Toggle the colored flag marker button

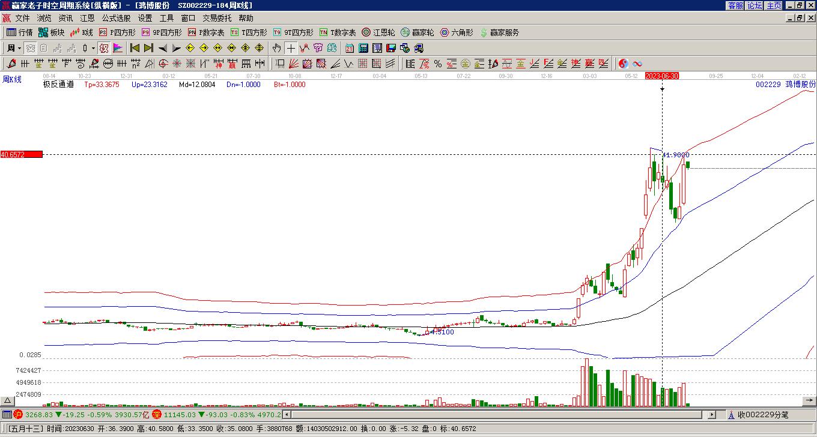118,48
